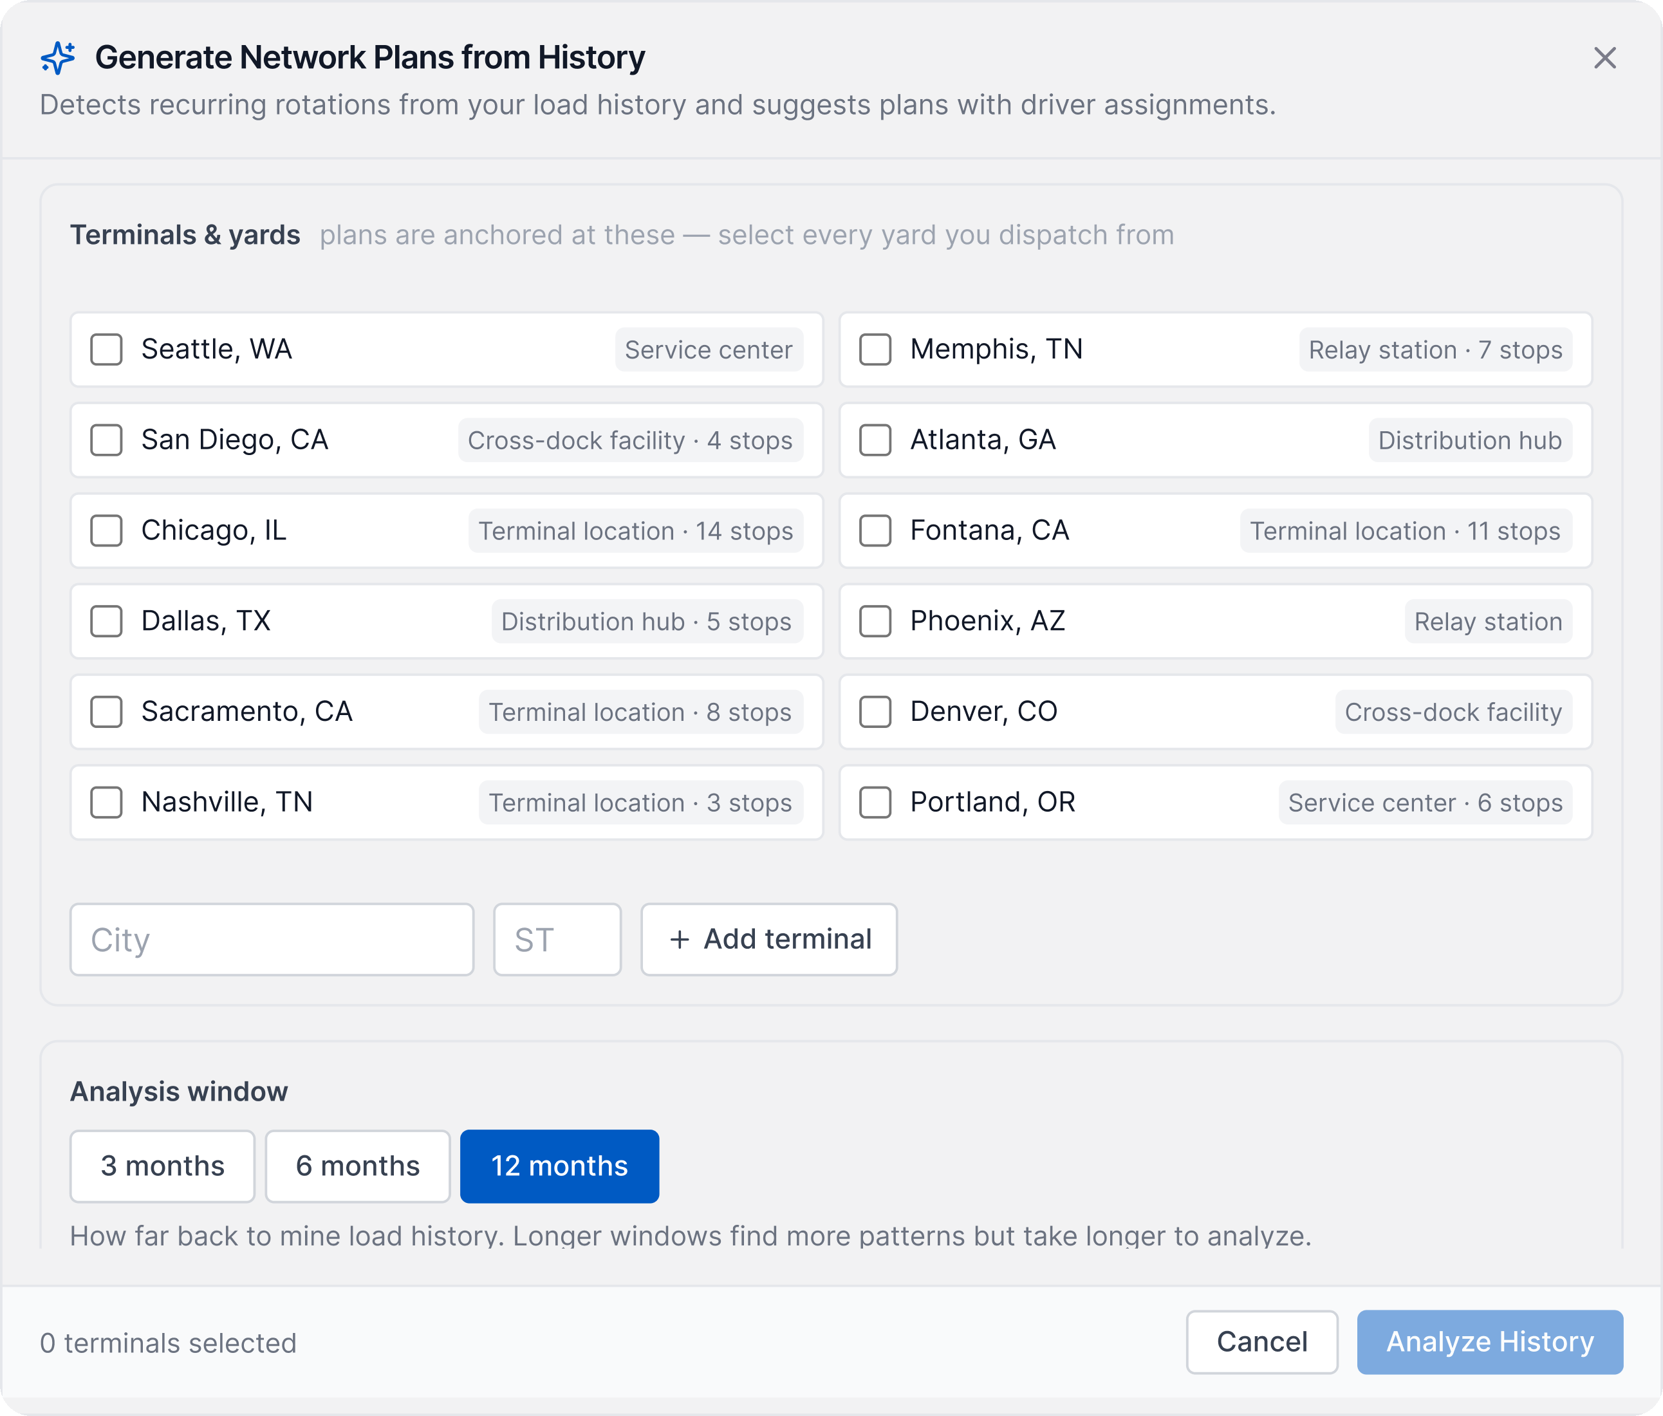Click the 'Terminal location · 3 stops' tag
Image resolution: width=1663 pixels, height=1416 pixels.
(640, 803)
